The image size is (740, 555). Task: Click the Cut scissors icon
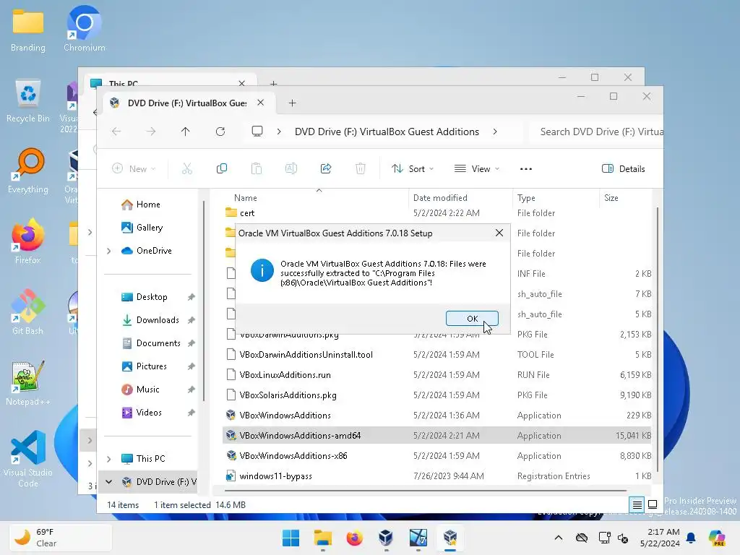tap(187, 169)
